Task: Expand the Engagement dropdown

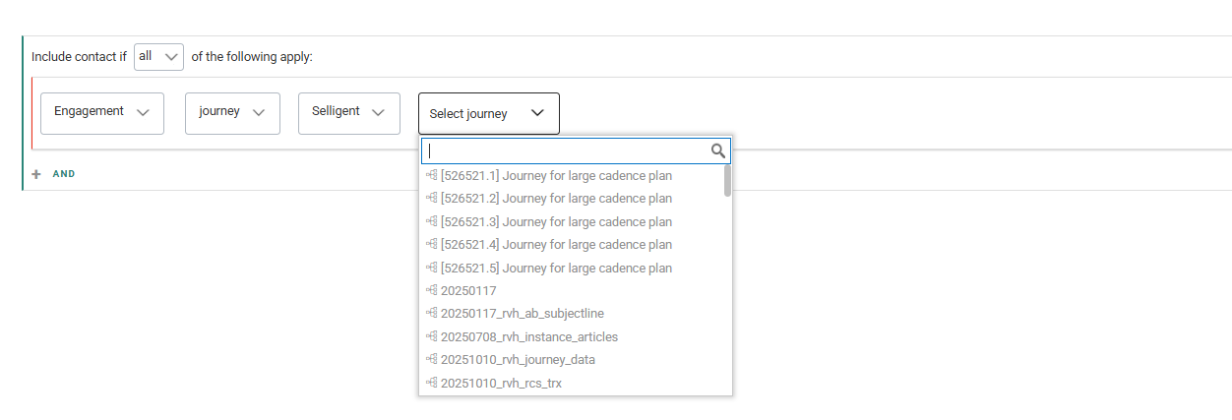Action: [x=101, y=112]
